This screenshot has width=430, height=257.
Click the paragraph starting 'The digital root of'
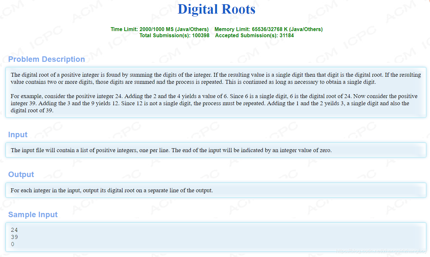tap(216, 78)
